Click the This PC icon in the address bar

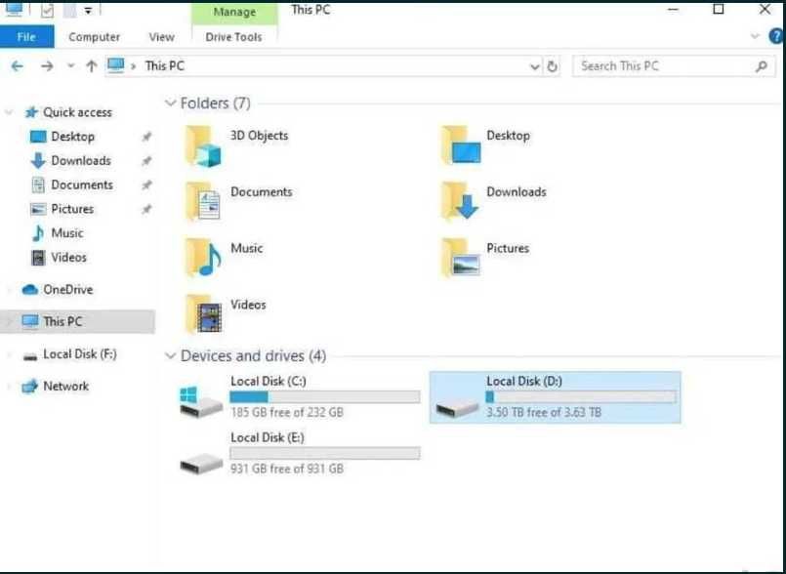(116, 65)
